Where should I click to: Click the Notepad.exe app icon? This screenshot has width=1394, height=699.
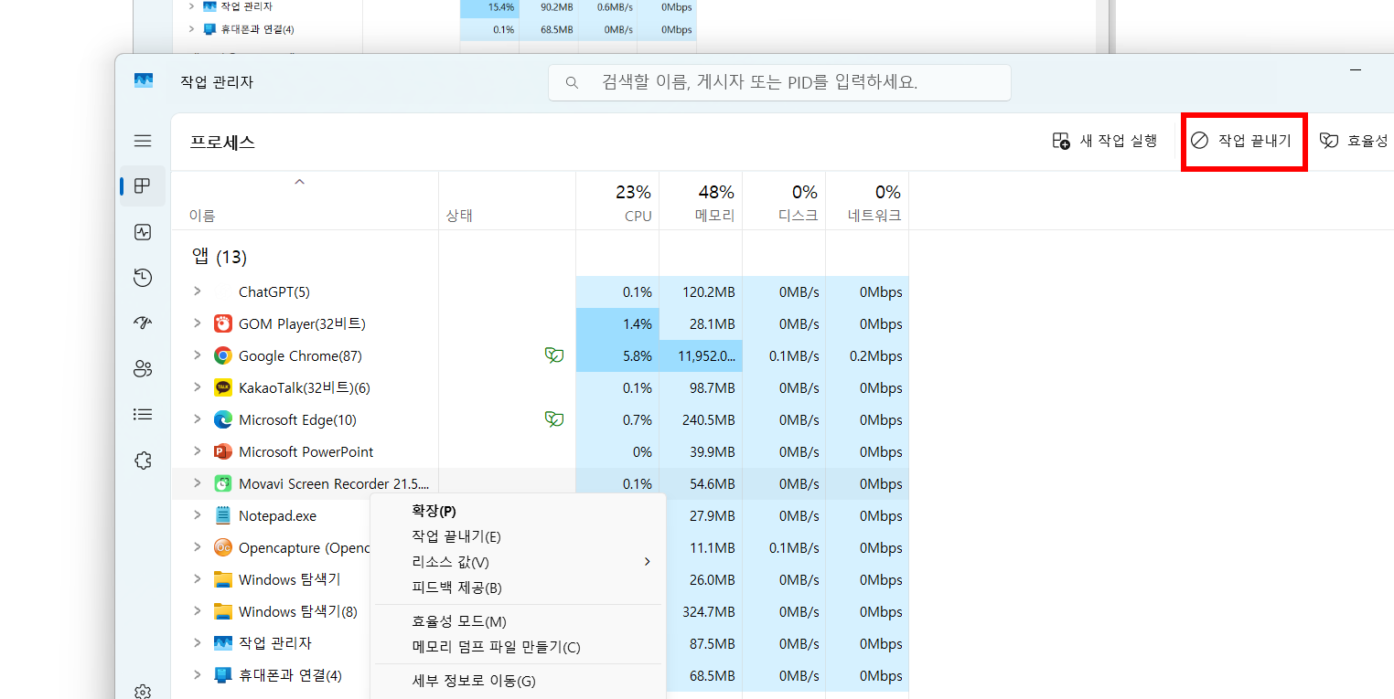(x=223, y=515)
